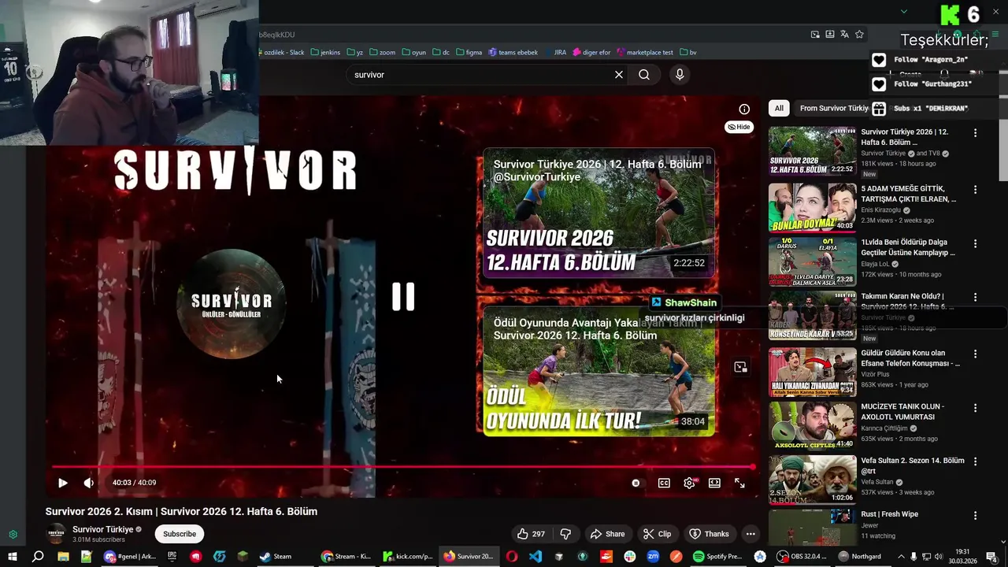
Task: Open the ozdilek - Slack bookmark
Action: (283, 53)
